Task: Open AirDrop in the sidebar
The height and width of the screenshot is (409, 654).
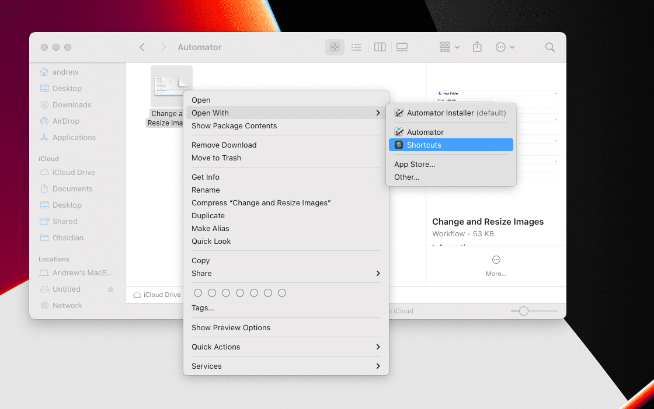Action: 65,121
